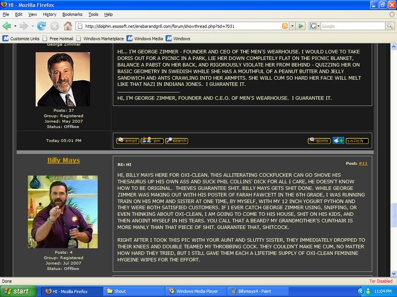Click search button under Zimmer's post

click(x=177, y=141)
